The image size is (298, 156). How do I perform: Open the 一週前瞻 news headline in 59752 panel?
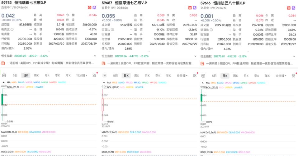tap(50, 63)
